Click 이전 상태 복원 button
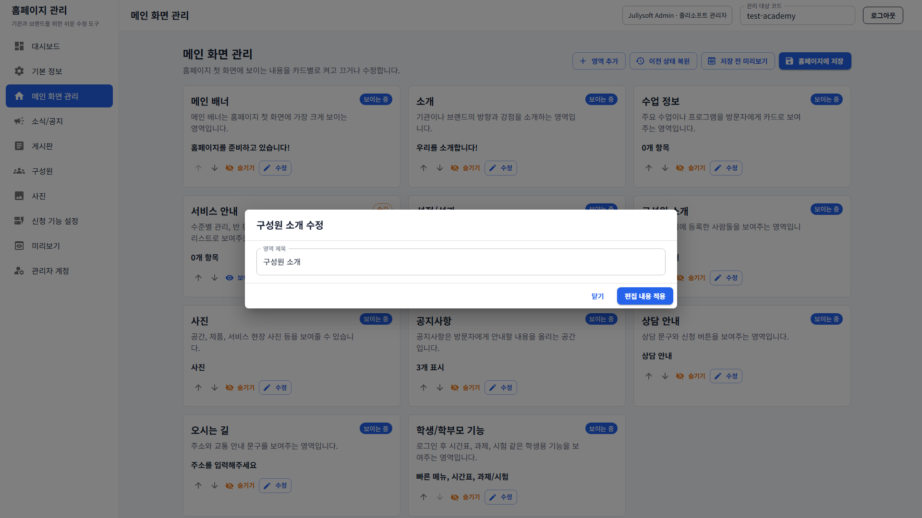 tap(663, 61)
